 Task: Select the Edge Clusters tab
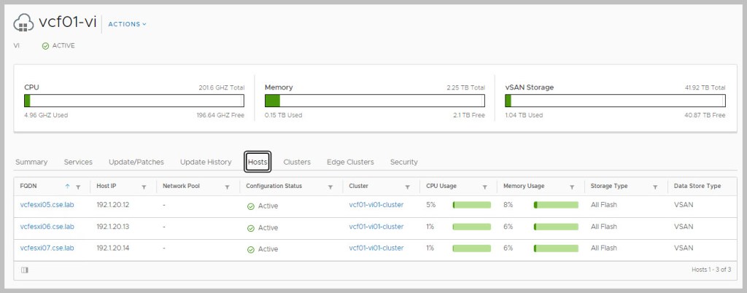point(350,162)
